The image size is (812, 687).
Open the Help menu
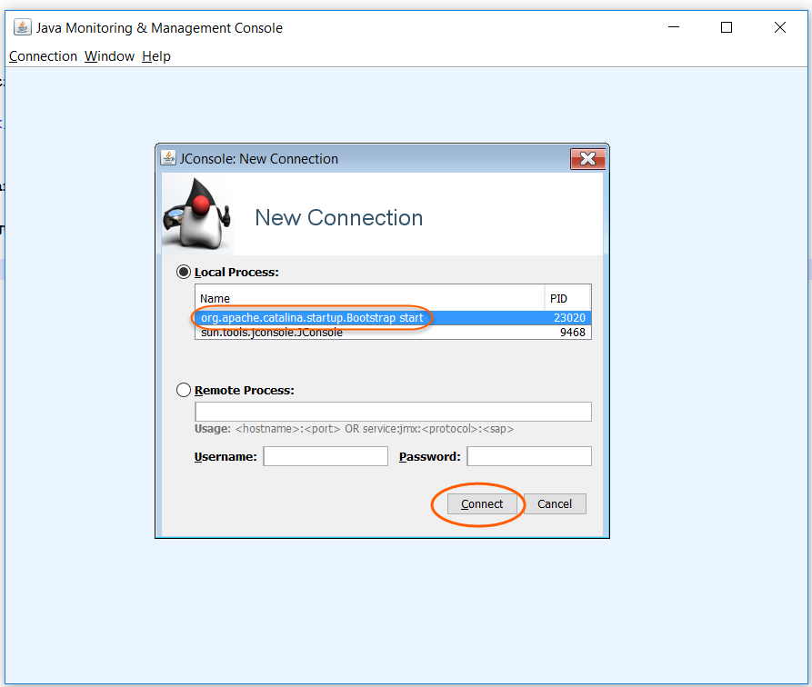[x=155, y=55]
